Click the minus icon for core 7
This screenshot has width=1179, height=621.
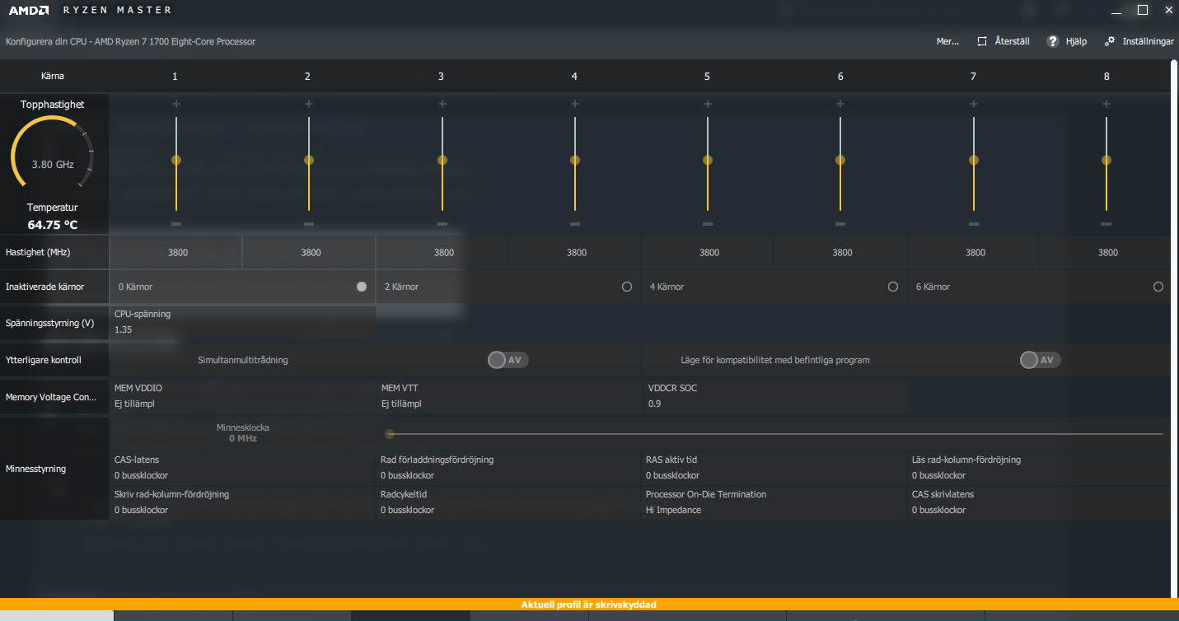[x=974, y=224]
